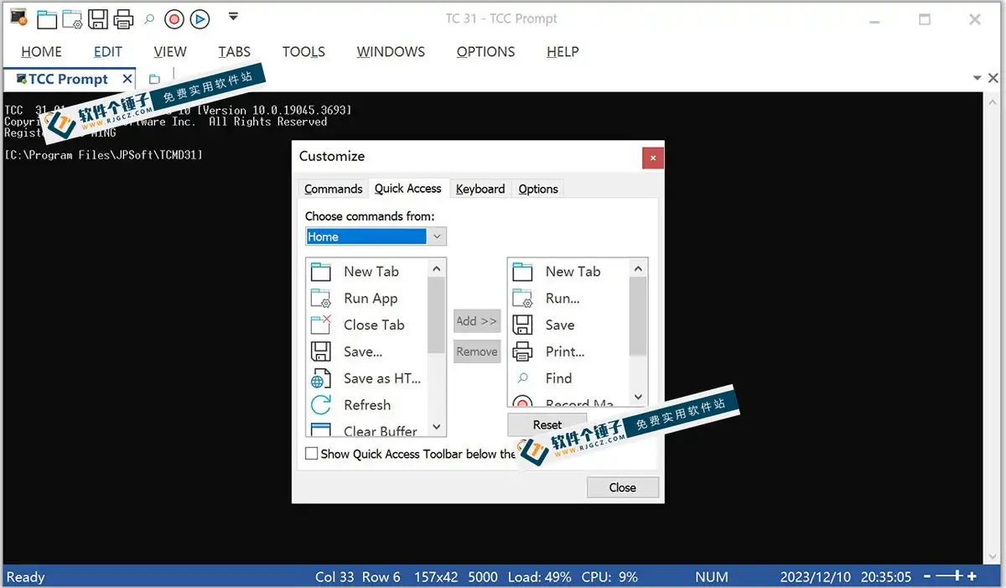Click the Add >> button
Viewport: 1006px width, 588px height.
[x=477, y=321]
